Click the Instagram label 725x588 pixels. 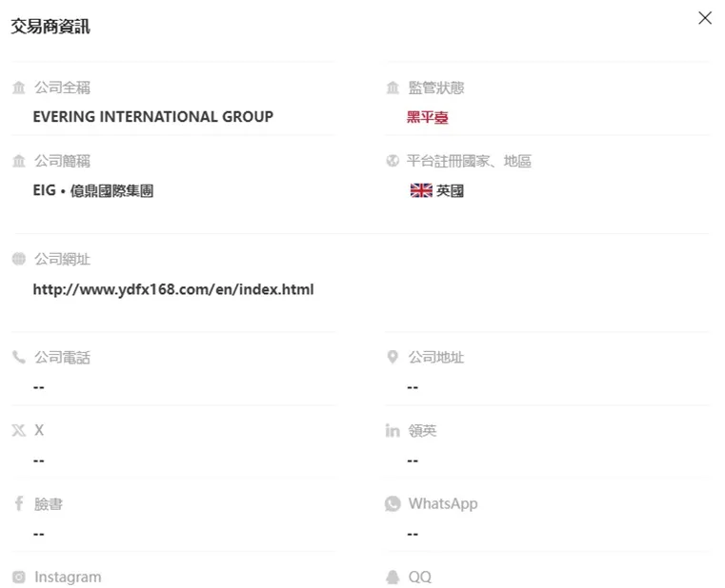(x=68, y=578)
